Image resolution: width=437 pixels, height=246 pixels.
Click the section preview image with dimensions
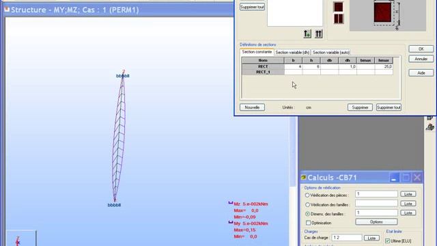coord(388,15)
